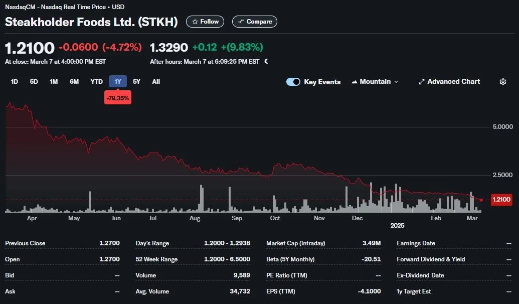Click the Earnings Date label

(x=416, y=243)
